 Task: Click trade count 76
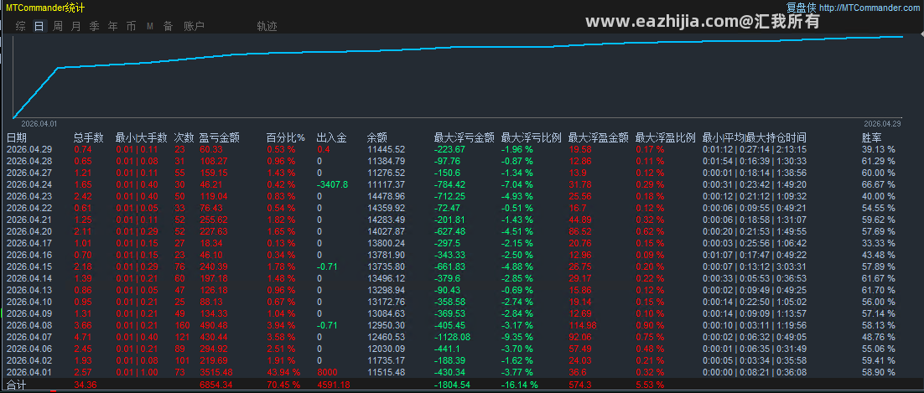(179, 266)
